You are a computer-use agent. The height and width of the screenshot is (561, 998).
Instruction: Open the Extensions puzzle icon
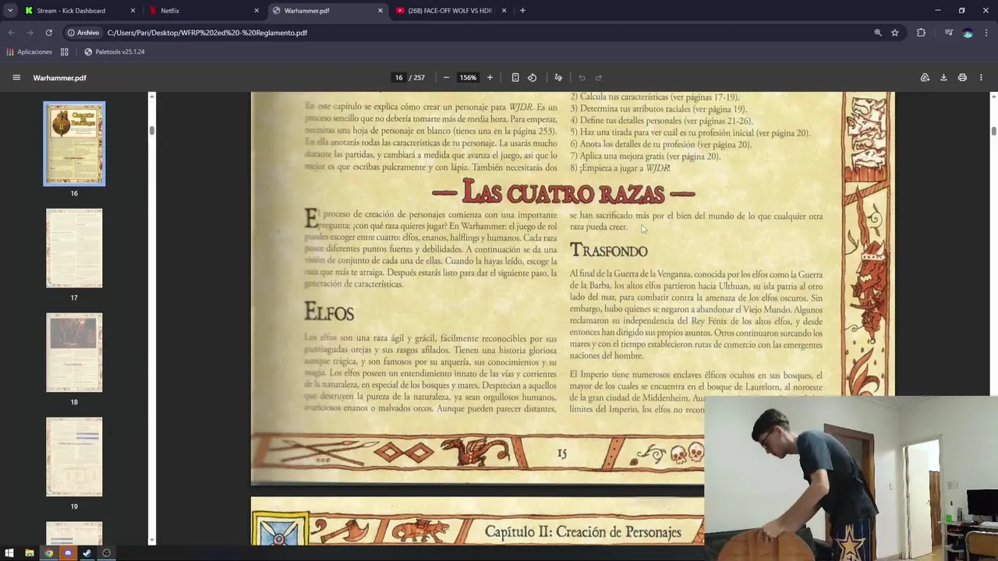[922, 33]
